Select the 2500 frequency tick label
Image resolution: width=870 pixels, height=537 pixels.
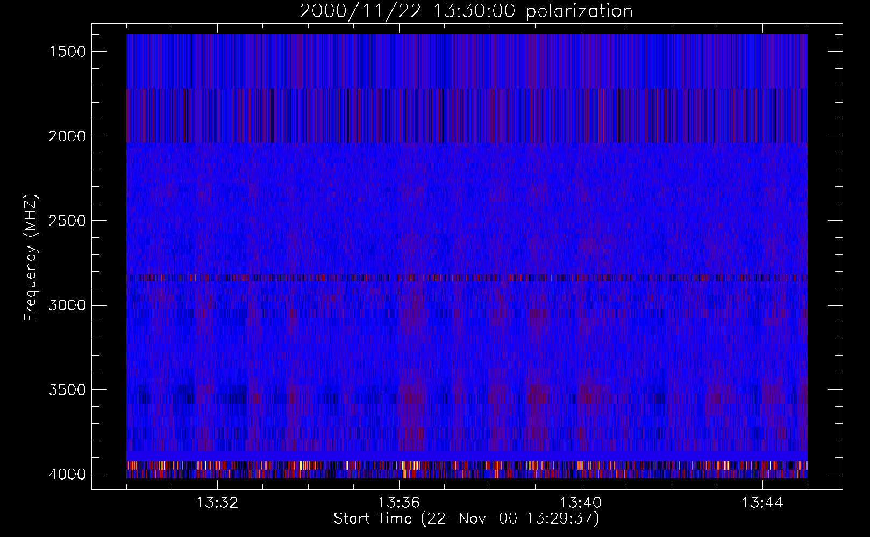tap(67, 221)
